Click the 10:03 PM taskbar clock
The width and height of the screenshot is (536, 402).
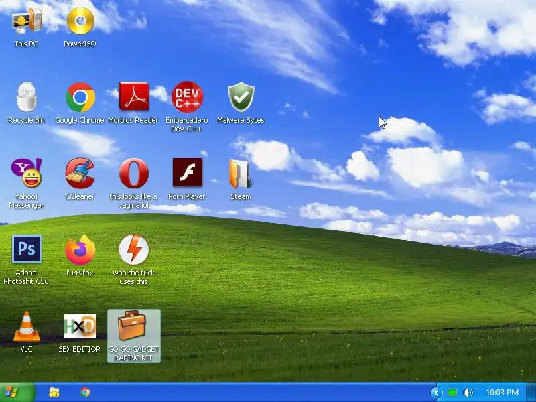coord(502,393)
